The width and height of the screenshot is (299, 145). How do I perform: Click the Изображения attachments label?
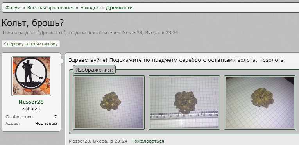95,70
